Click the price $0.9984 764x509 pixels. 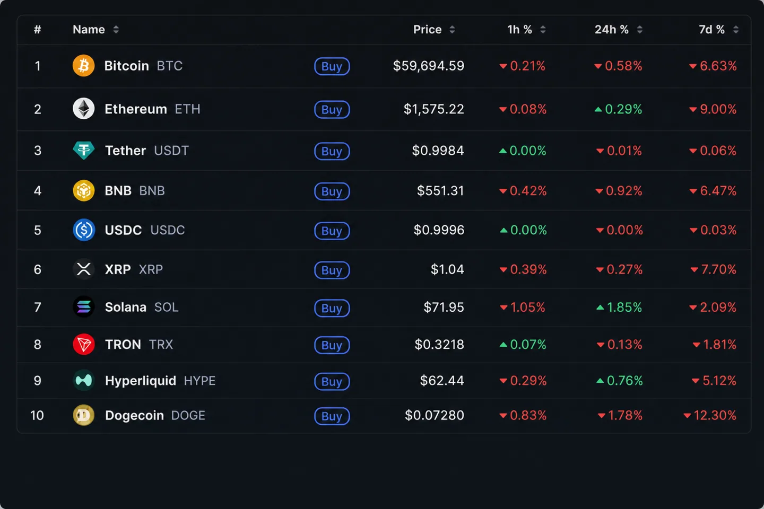[x=438, y=151]
